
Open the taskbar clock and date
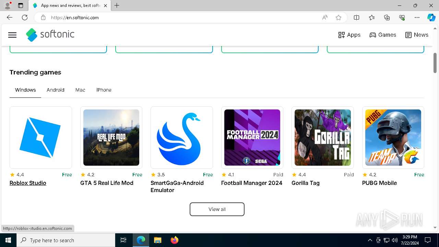click(x=410, y=240)
